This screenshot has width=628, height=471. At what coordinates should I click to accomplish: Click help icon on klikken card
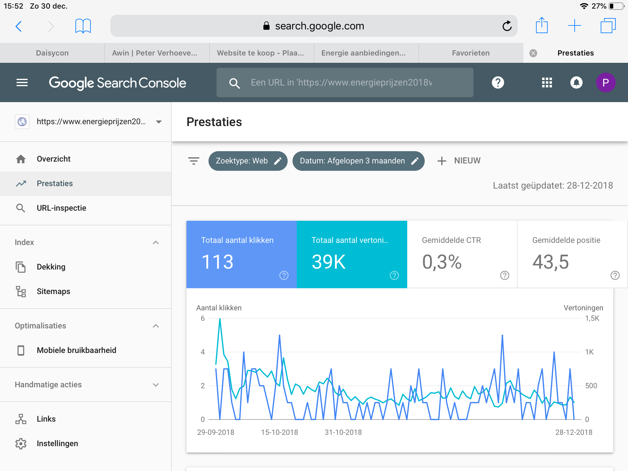[x=284, y=275]
